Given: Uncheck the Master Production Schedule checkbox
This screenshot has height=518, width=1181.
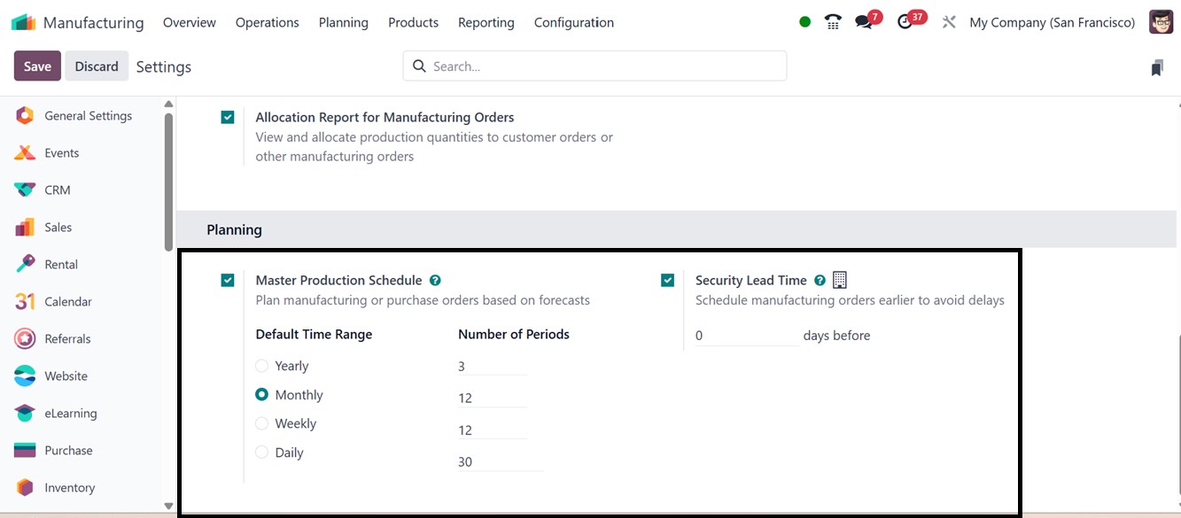Looking at the screenshot, I should [228, 281].
